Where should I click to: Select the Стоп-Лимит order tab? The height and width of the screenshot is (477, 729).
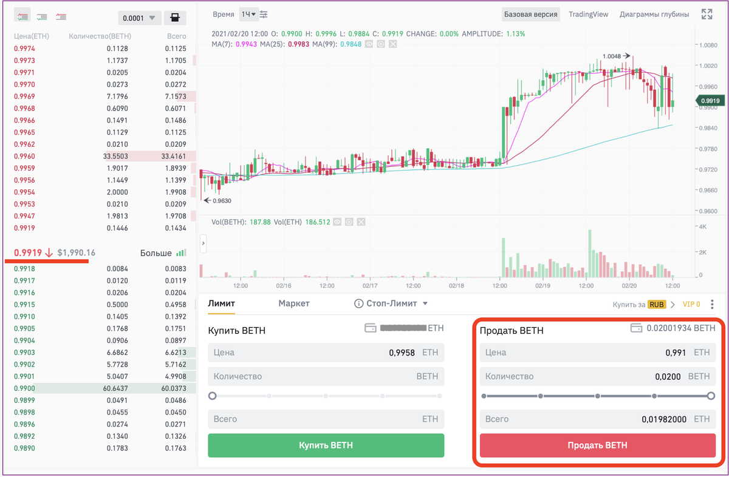pos(391,303)
